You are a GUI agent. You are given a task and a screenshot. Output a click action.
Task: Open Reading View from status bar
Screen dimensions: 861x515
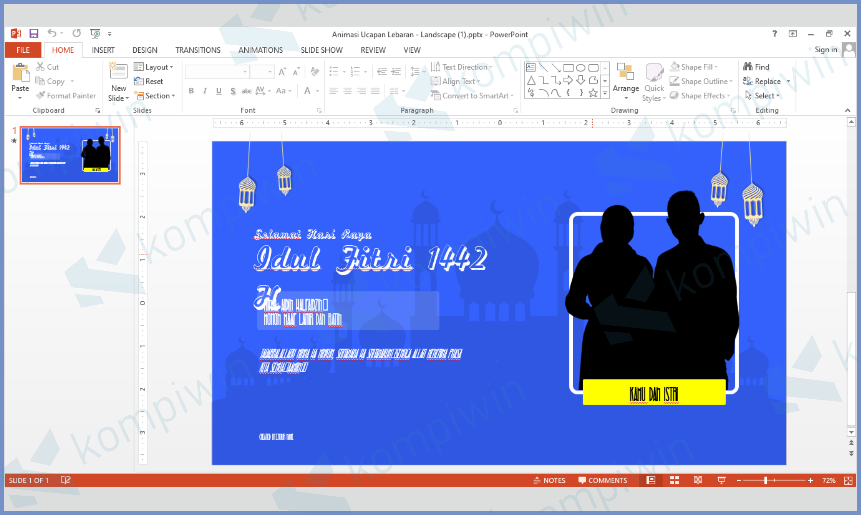coord(698,480)
